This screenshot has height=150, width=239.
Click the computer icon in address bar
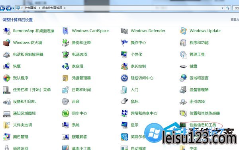tap(18, 8)
